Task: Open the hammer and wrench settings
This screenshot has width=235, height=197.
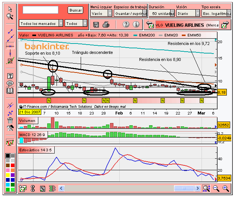Action: [10, 128]
